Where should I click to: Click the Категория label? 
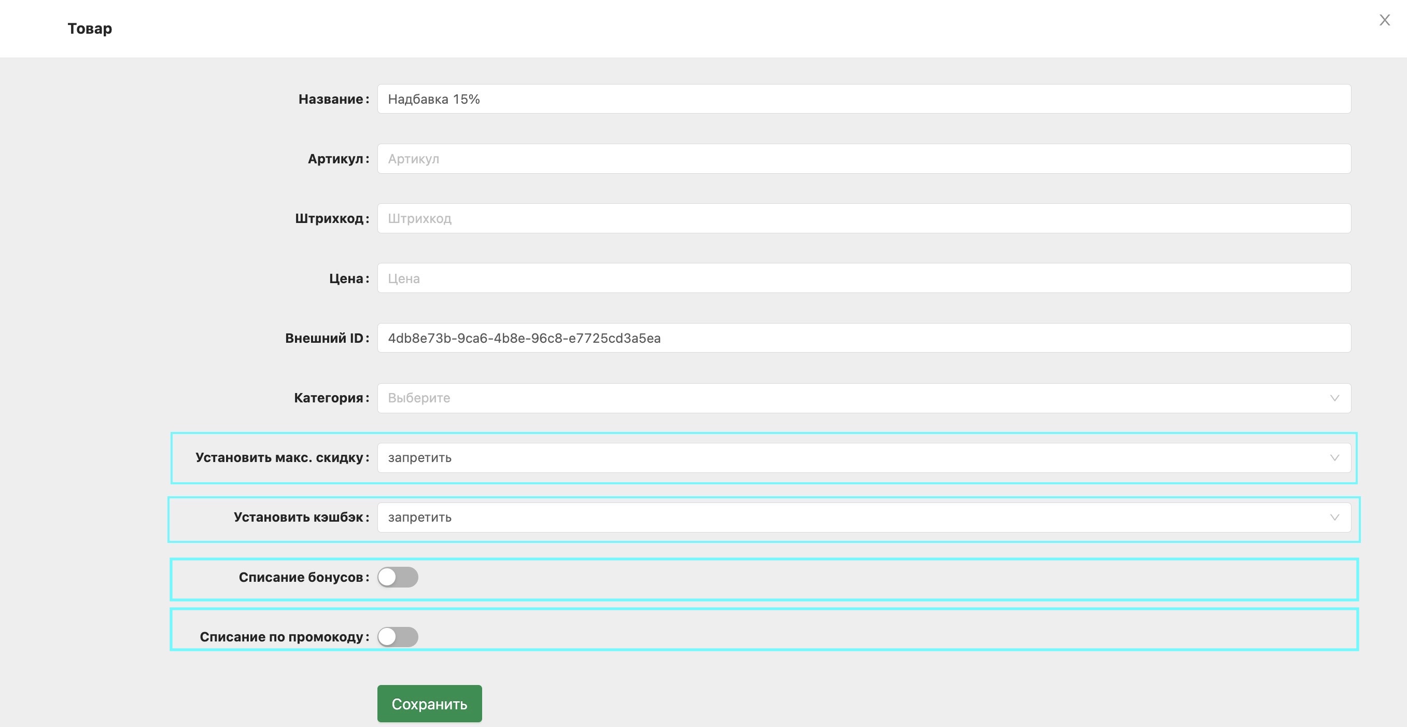[x=332, y=398]
